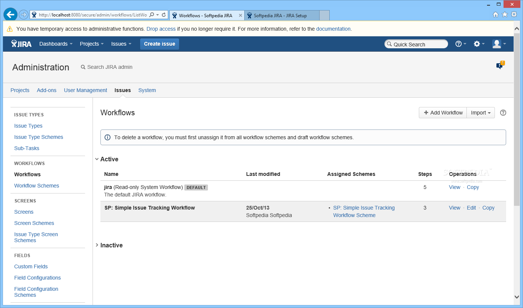Screen dimensions: 523x308
Task: Open the Issues dropdown in the top navigation
Action: [x=121, y=44]
